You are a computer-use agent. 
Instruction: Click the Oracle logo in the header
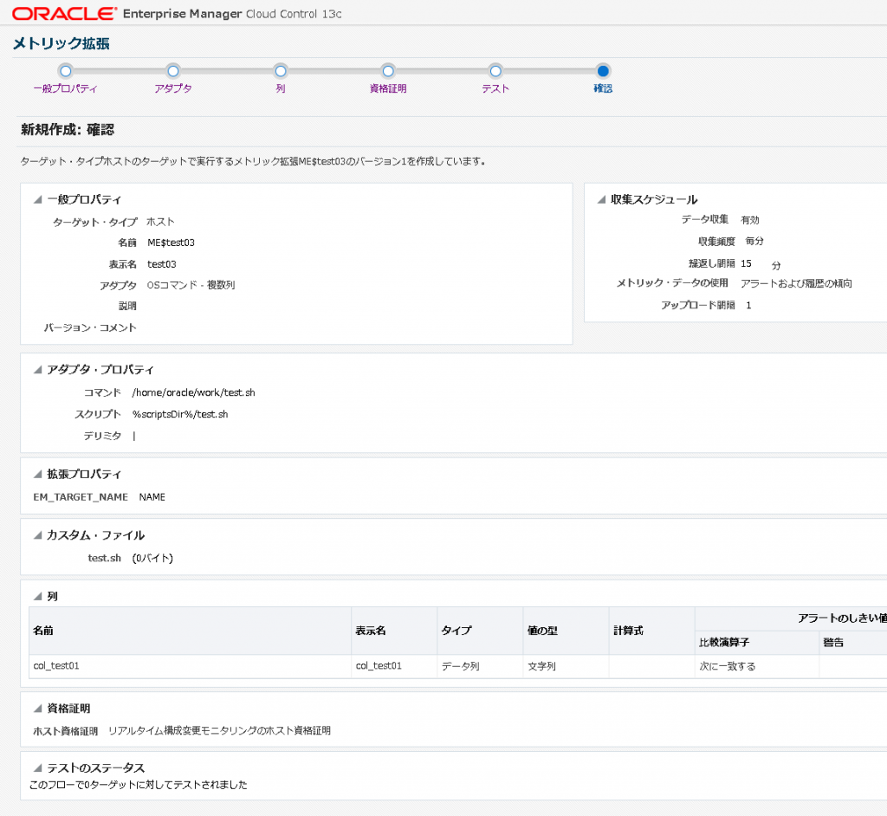(64, 14)
